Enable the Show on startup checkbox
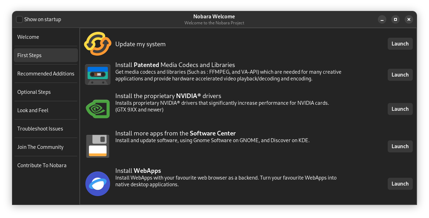The image size is (429, 218). coord(19,19)
